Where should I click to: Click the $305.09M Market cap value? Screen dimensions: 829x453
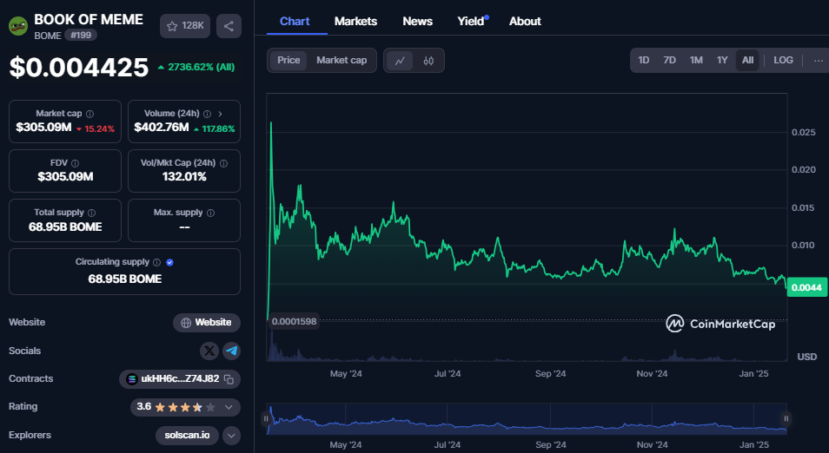tap(43, 128)
